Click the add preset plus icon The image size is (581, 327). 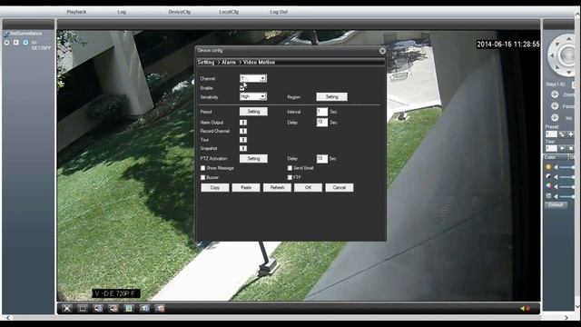pos(571,134)
